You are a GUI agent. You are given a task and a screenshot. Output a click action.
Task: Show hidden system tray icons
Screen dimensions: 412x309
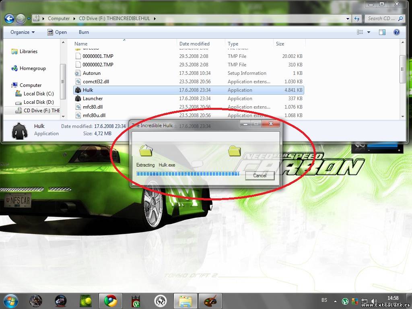click(x=335, y=301)
